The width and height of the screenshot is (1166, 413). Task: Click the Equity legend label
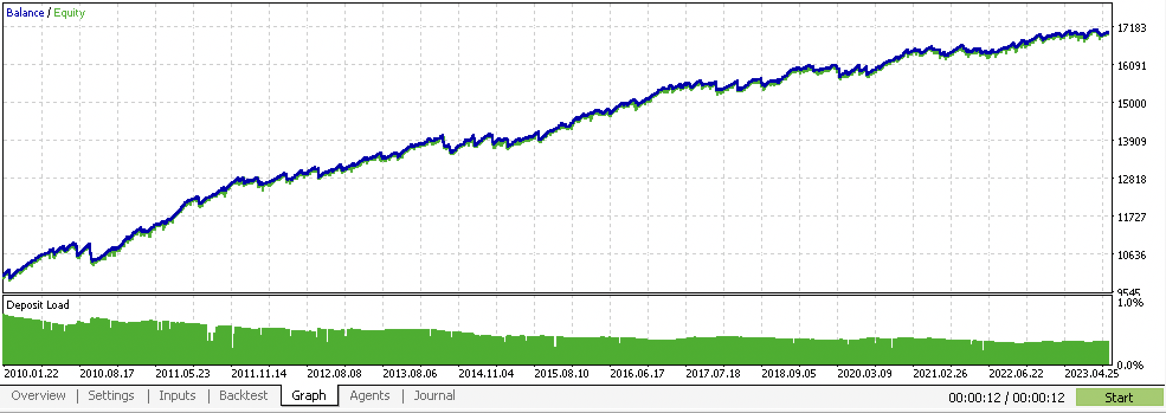[69, 13]
